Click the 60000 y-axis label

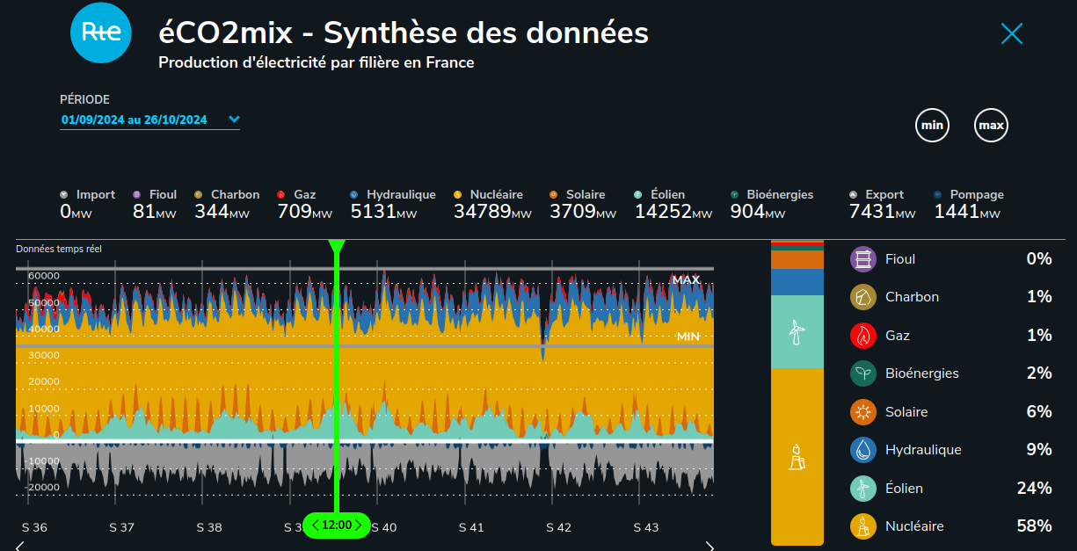[x=44, y=276]
